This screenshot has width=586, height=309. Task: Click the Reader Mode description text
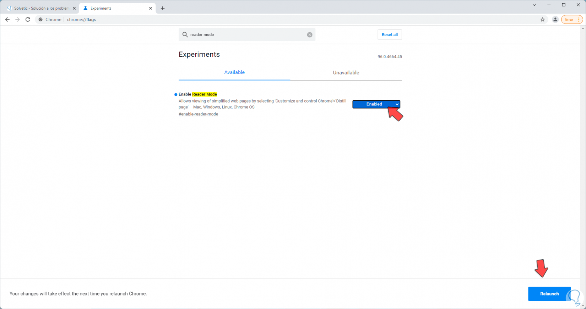pyautogui.click(x=262, y=104)
